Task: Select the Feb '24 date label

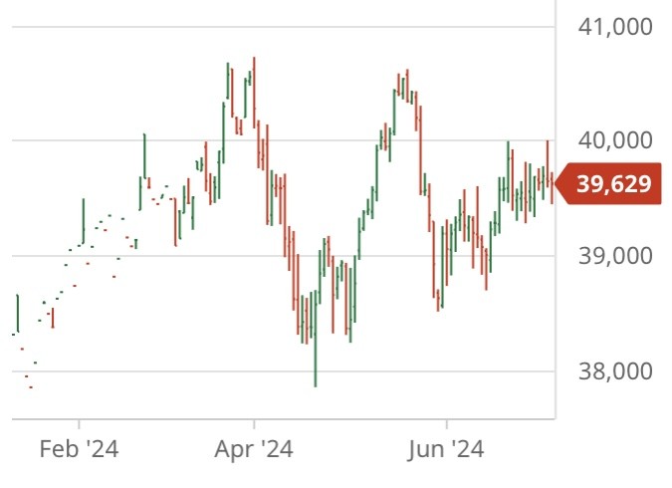Action: point(80,449)
